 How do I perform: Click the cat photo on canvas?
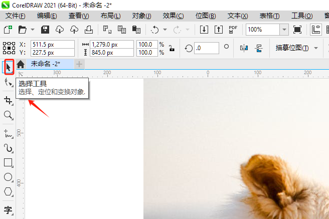(236, 149)
